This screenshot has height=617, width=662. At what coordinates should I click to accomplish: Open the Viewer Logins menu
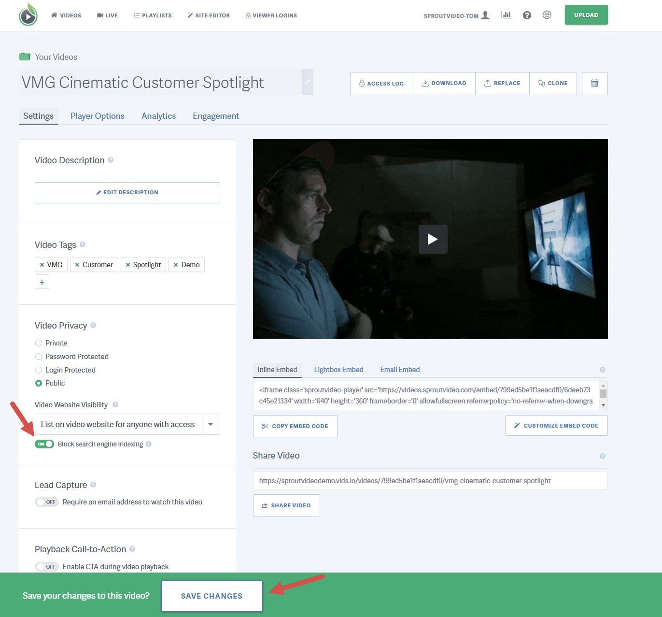coord(271,15)
